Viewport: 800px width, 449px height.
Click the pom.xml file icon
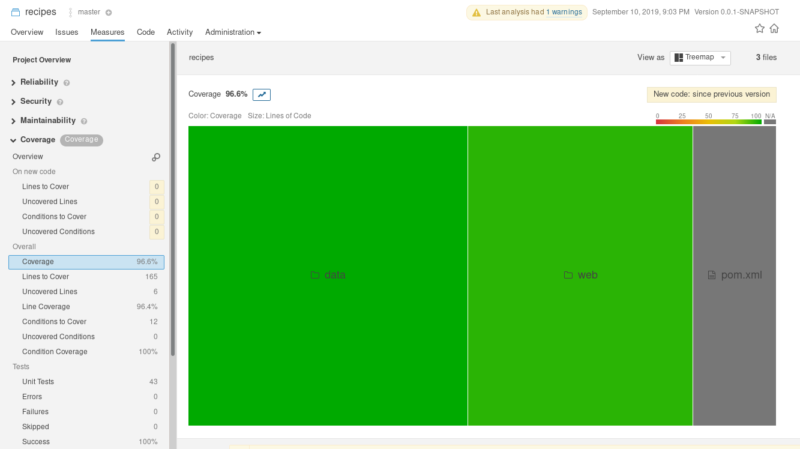(x=712, y=275)
